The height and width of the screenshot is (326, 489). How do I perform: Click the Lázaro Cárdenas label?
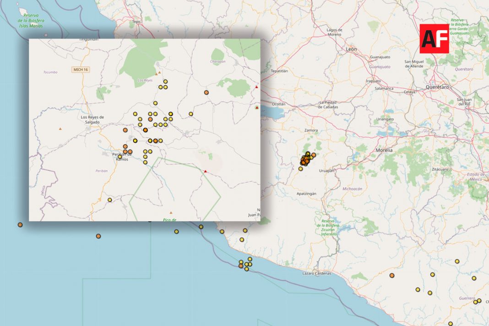pos(317,273)
